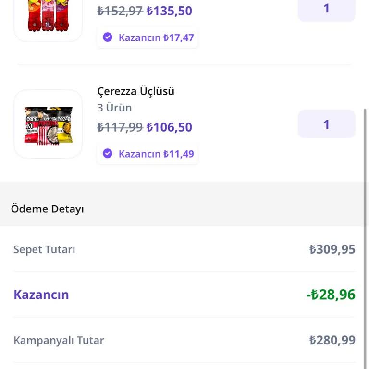
Task: Tap the purple Kazancın summary label
Action: [41, 295]
